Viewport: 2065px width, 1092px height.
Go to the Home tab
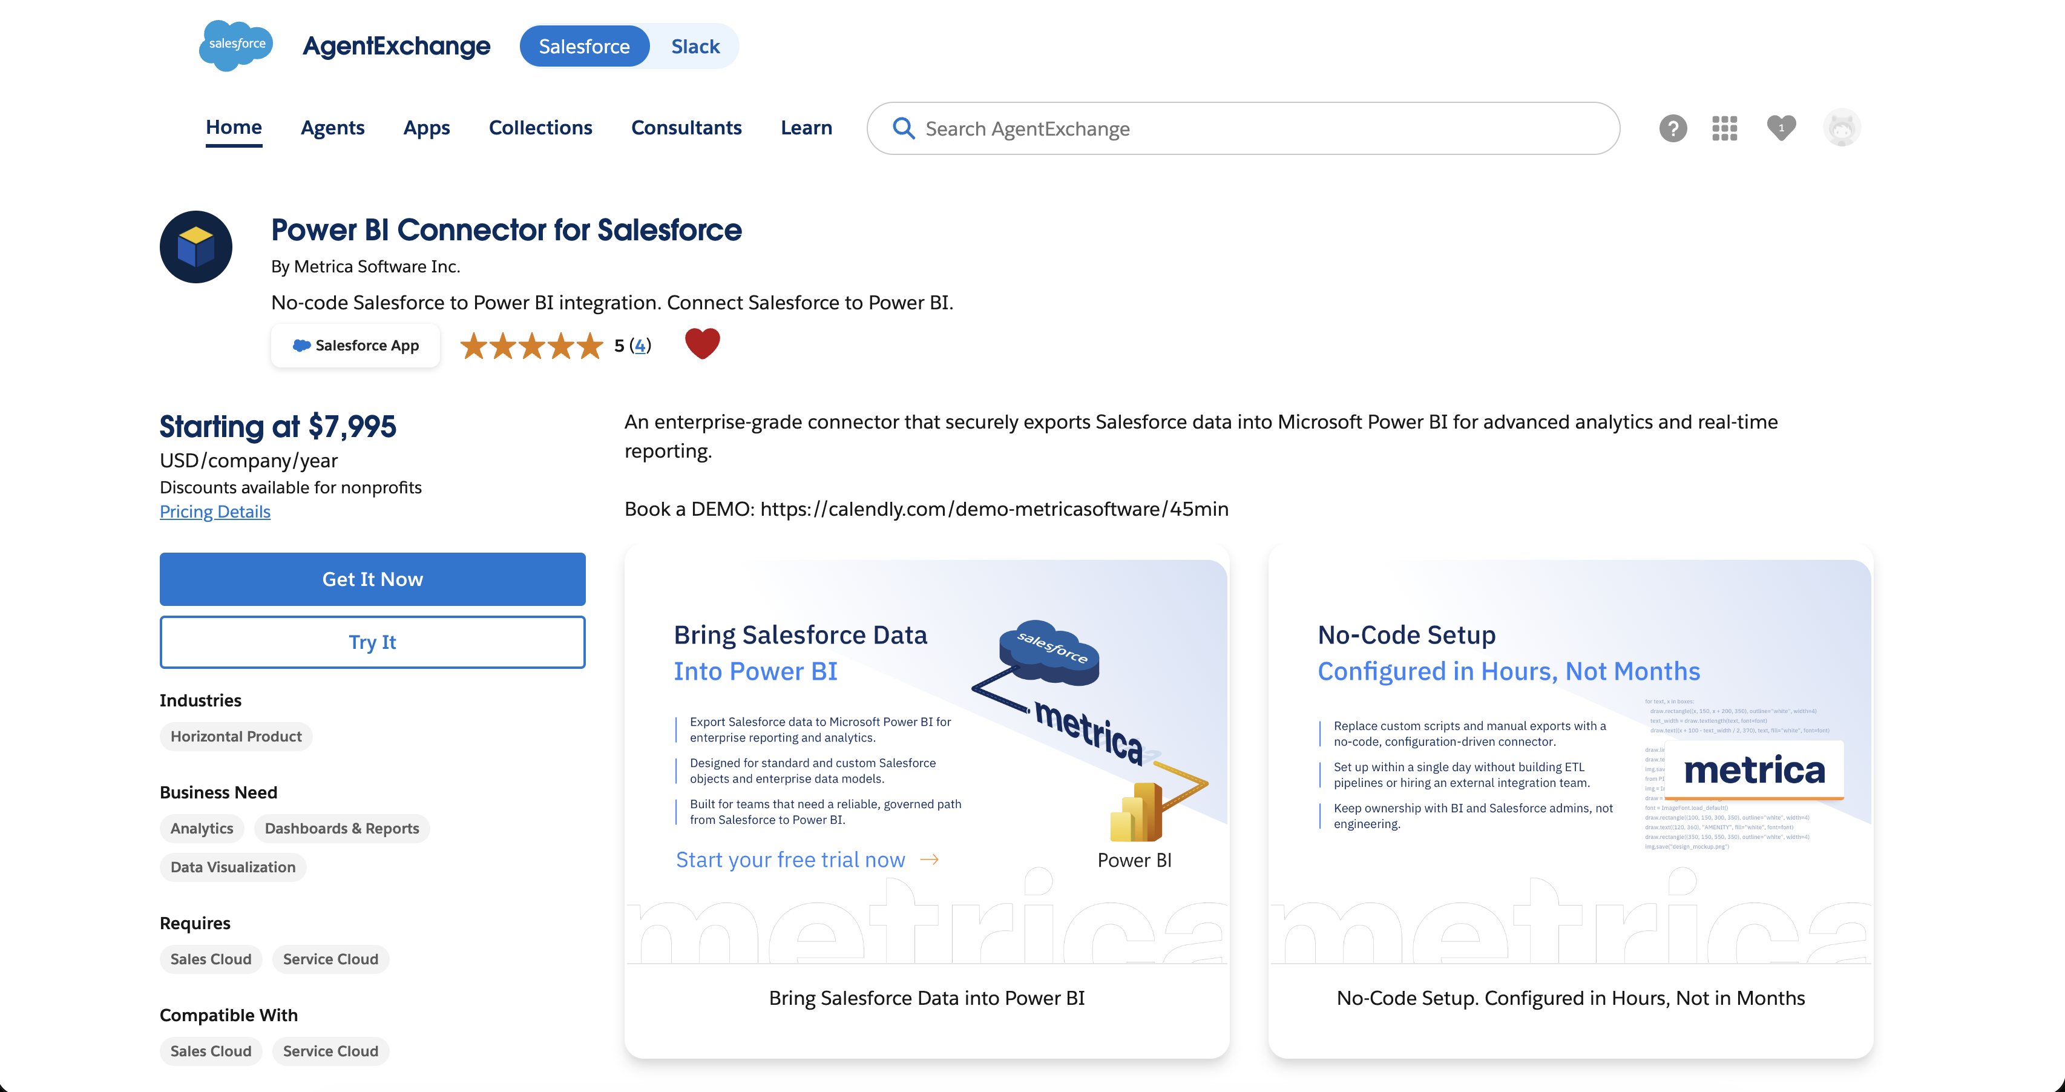point(233,128)
